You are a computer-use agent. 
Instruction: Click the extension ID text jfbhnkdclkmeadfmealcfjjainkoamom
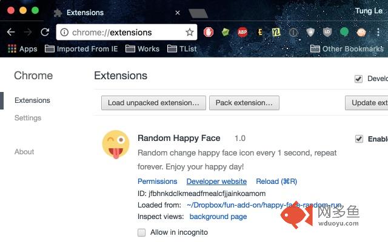tap(207, 194)
